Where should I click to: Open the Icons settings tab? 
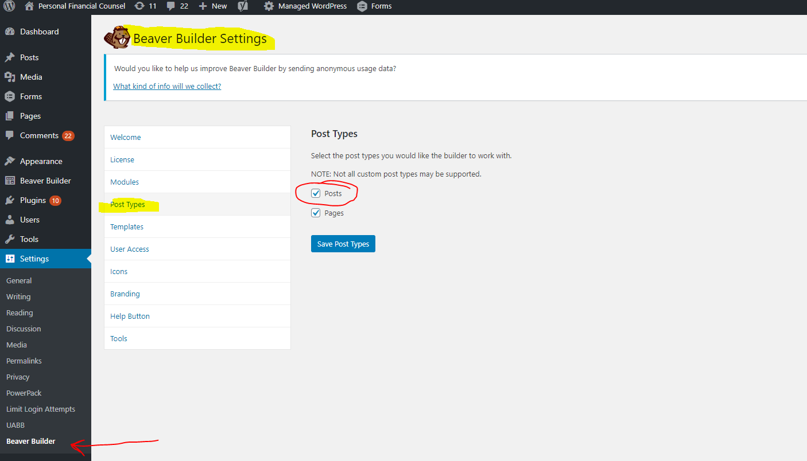click(197, 271)
